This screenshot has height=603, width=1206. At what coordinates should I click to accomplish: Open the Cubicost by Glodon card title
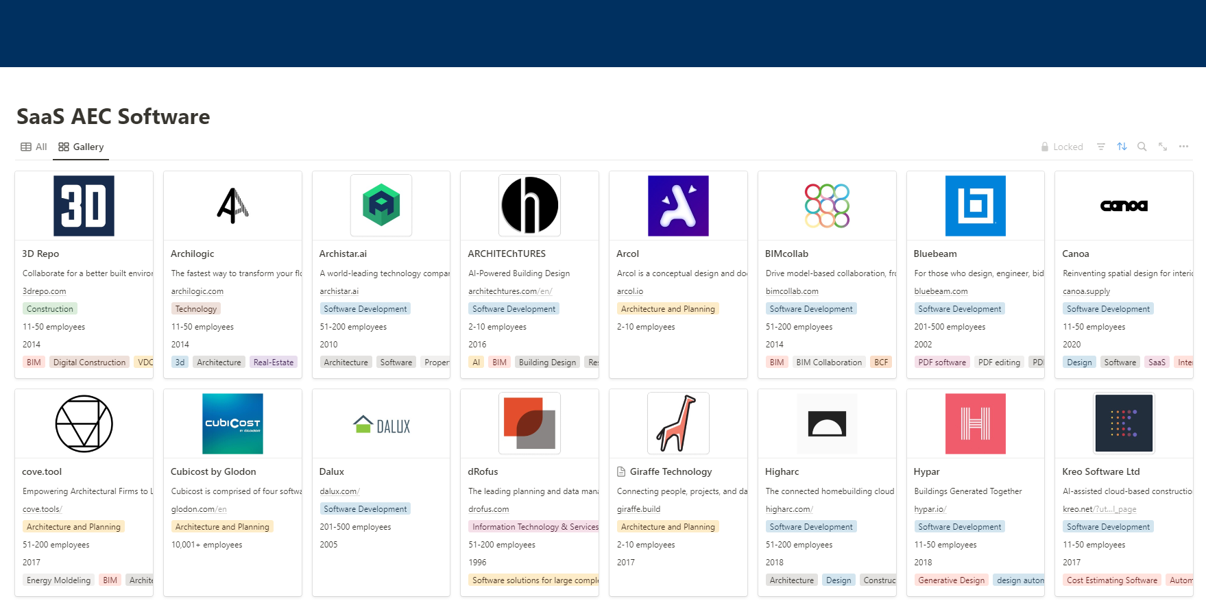(x=213, y=471)
